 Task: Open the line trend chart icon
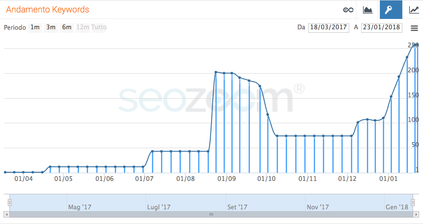(414, 10)
